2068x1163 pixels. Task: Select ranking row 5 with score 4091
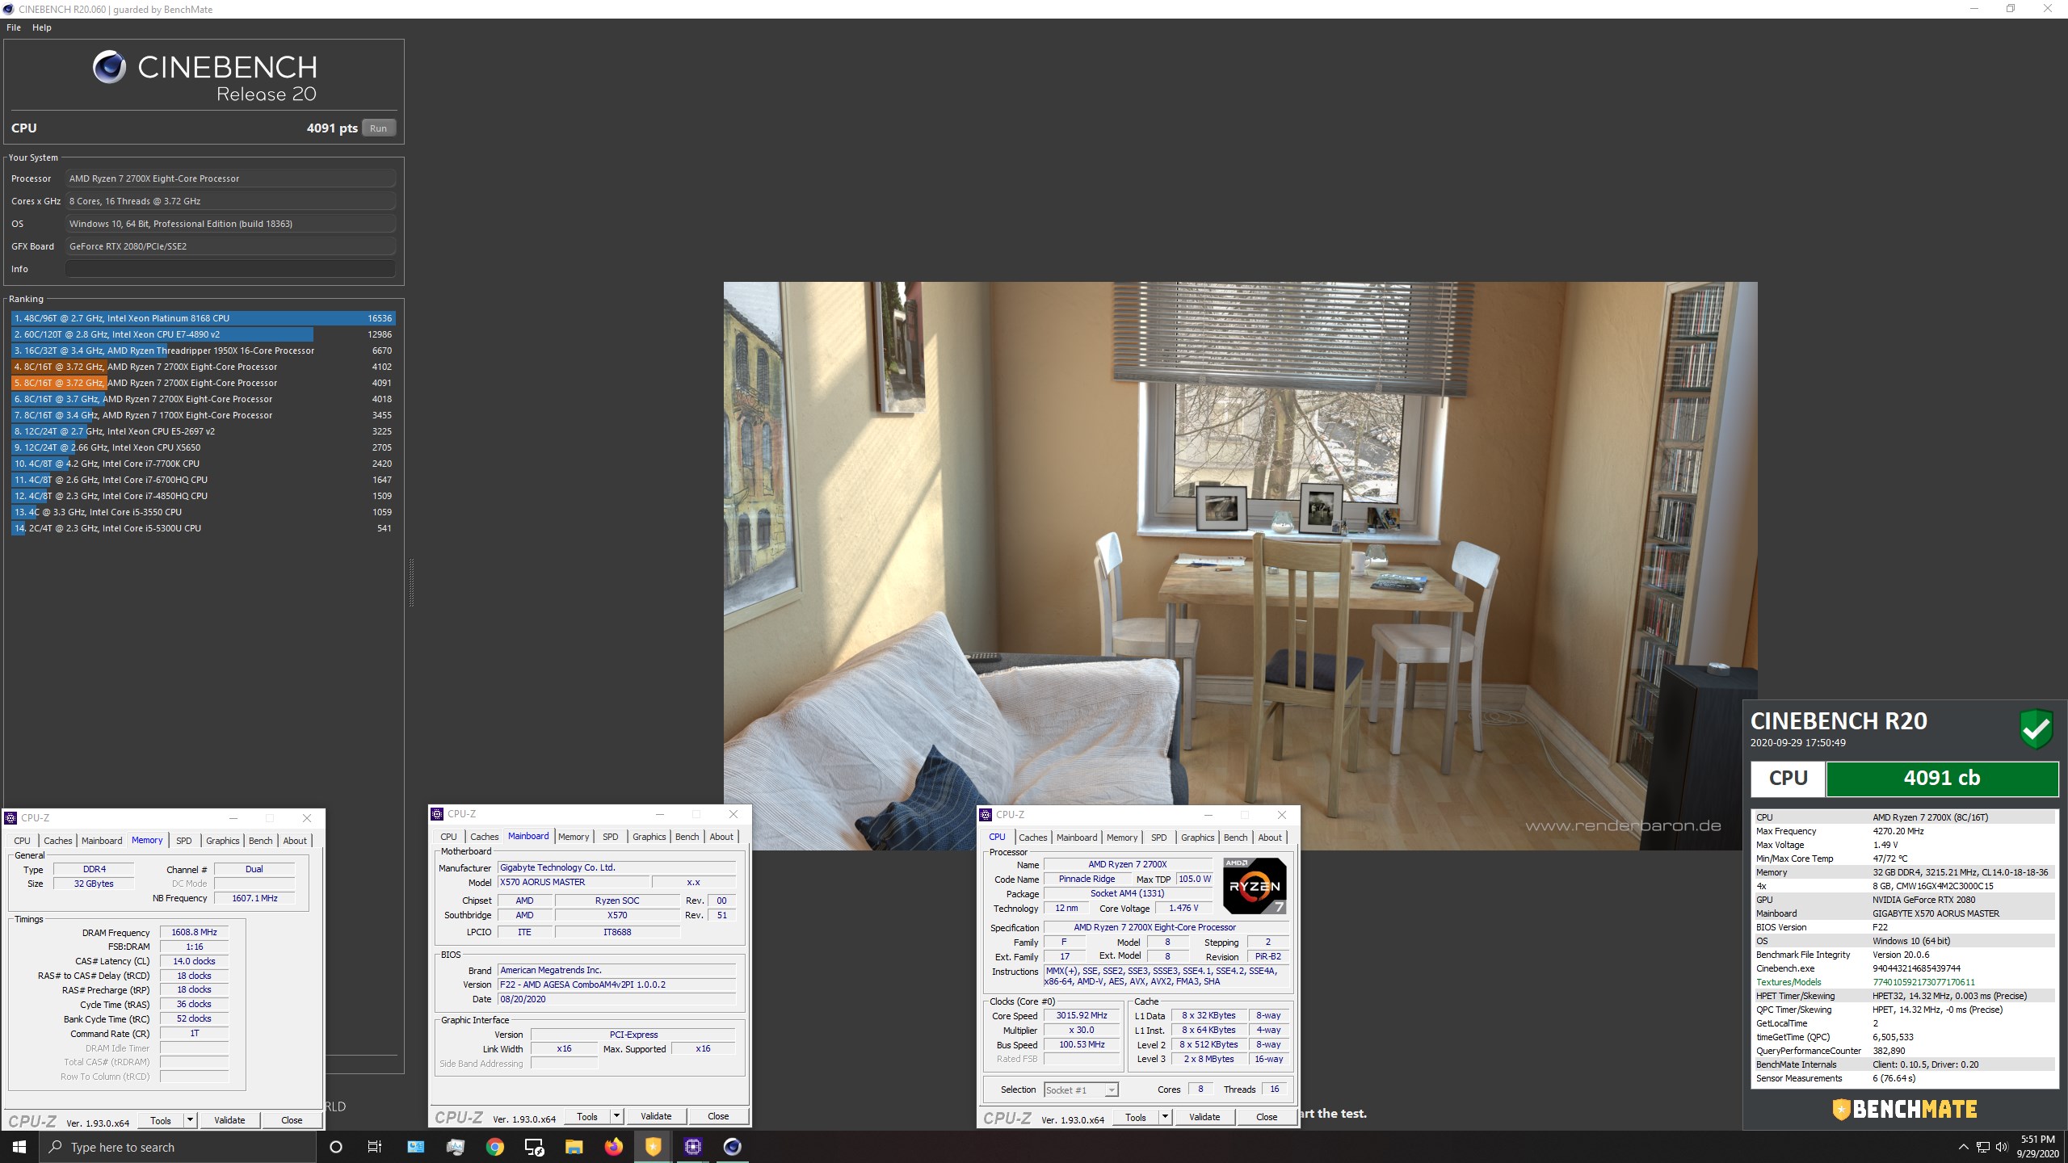click(203, 383)
